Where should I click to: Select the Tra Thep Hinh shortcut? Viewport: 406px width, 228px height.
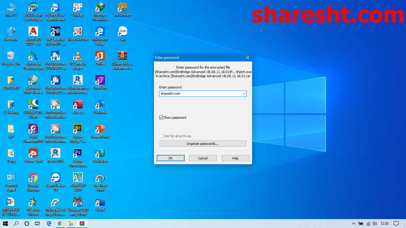100,182
